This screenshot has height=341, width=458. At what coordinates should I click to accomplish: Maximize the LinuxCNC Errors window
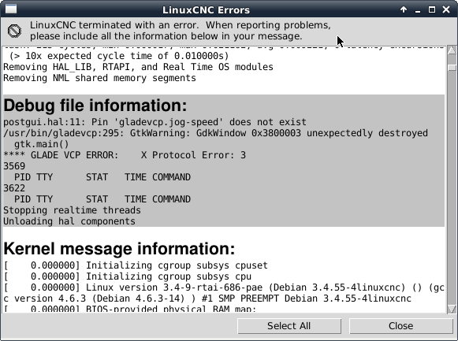pyautogui.click(x=432, y=9)
